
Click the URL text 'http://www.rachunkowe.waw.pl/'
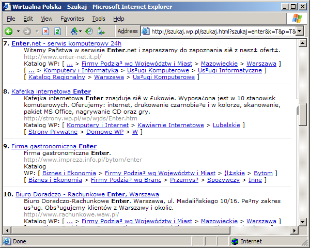click(72, 214)
